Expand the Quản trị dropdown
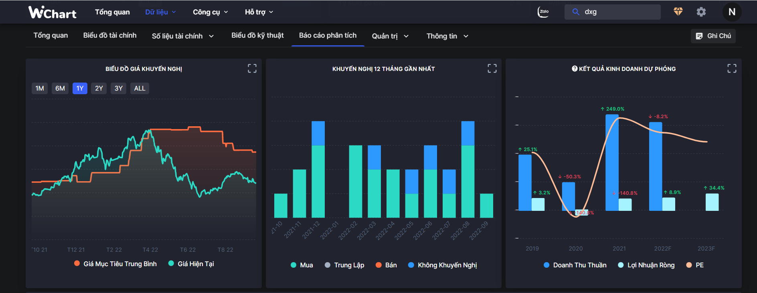757x293 pixels. [x=390, y=36]
